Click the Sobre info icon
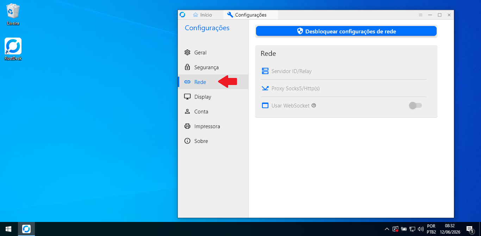The width and height of the screenshot is (481, 236). pos(187,141)
